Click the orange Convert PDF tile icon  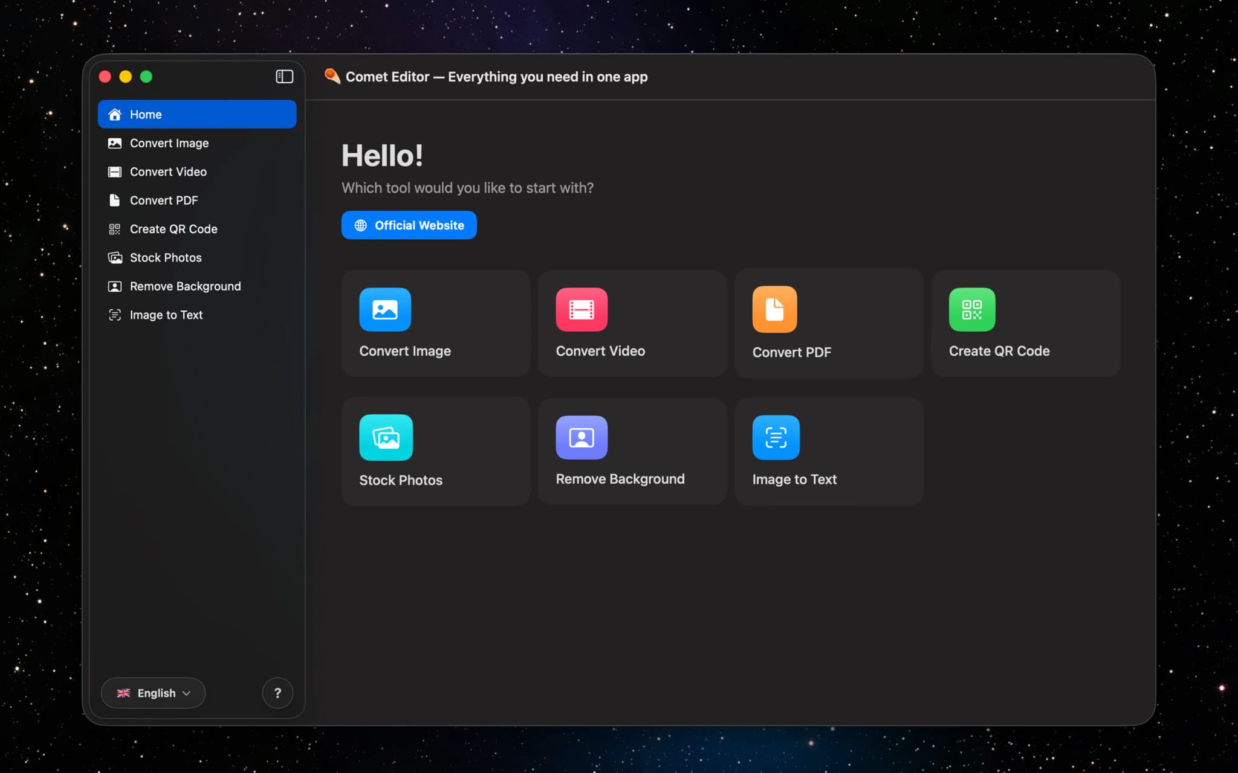point(775,309)
